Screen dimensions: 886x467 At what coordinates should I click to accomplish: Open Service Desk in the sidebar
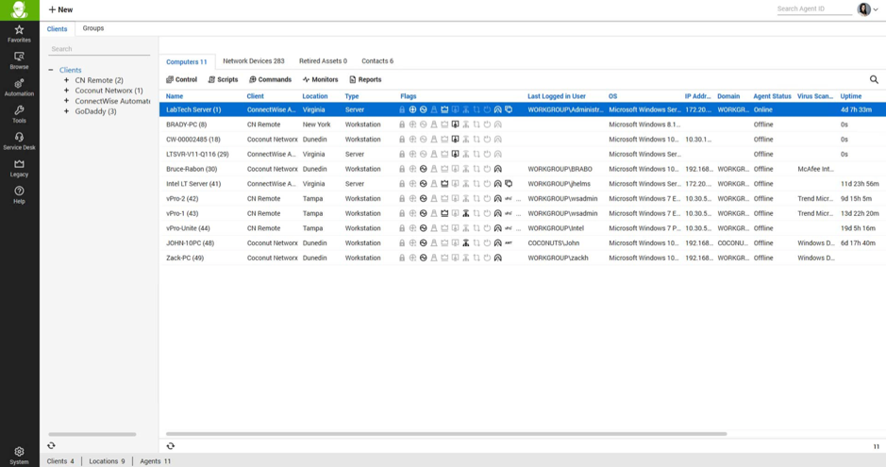click(19, 142)
